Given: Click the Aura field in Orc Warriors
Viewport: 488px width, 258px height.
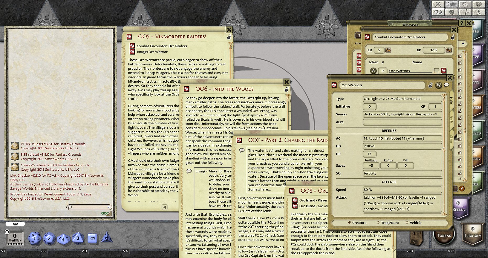Looking at the screenshot, I should (402, 122).
